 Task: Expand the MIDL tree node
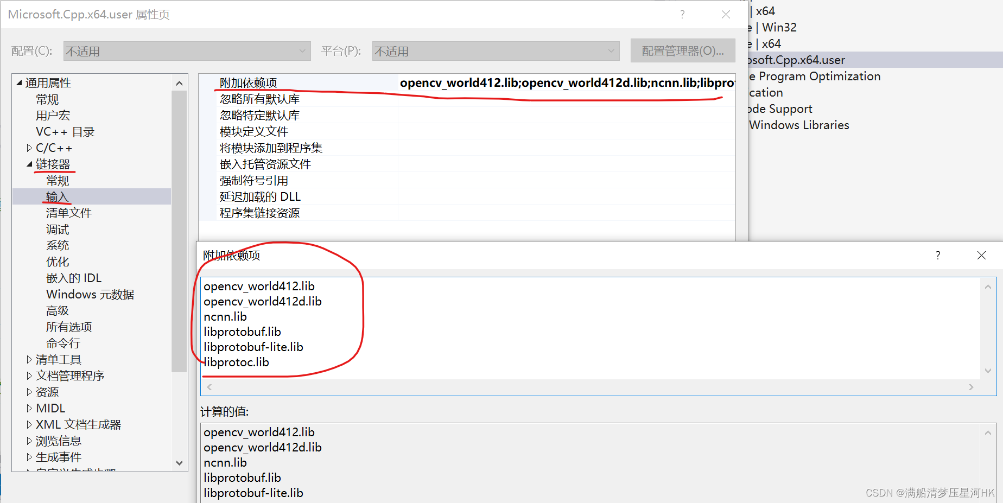(x=29, y=409)
